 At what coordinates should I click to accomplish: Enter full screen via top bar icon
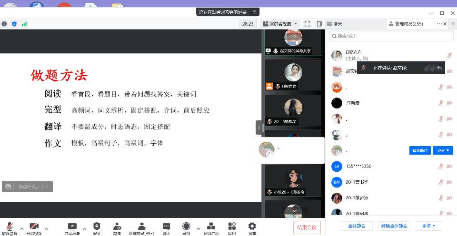click(x=307, y=24)
